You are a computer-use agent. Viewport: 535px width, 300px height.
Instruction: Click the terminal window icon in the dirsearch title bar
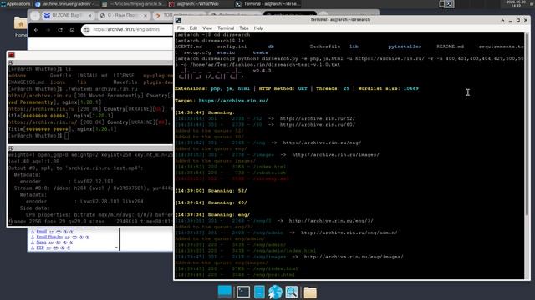[178, 20]
